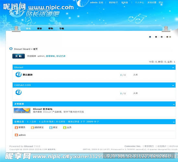Click the Archiver footer link
This screenshot has height=162, width=178.
point(173,146)
